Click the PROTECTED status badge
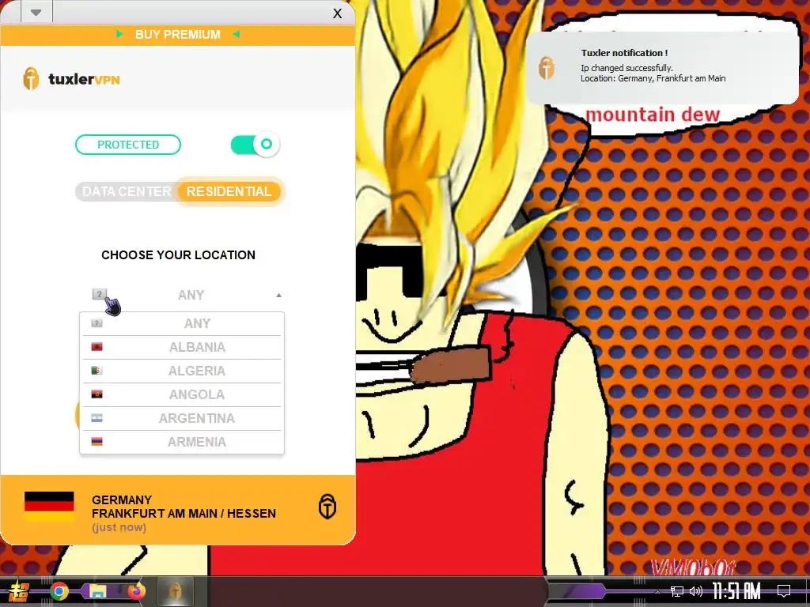 pos(128,145)
